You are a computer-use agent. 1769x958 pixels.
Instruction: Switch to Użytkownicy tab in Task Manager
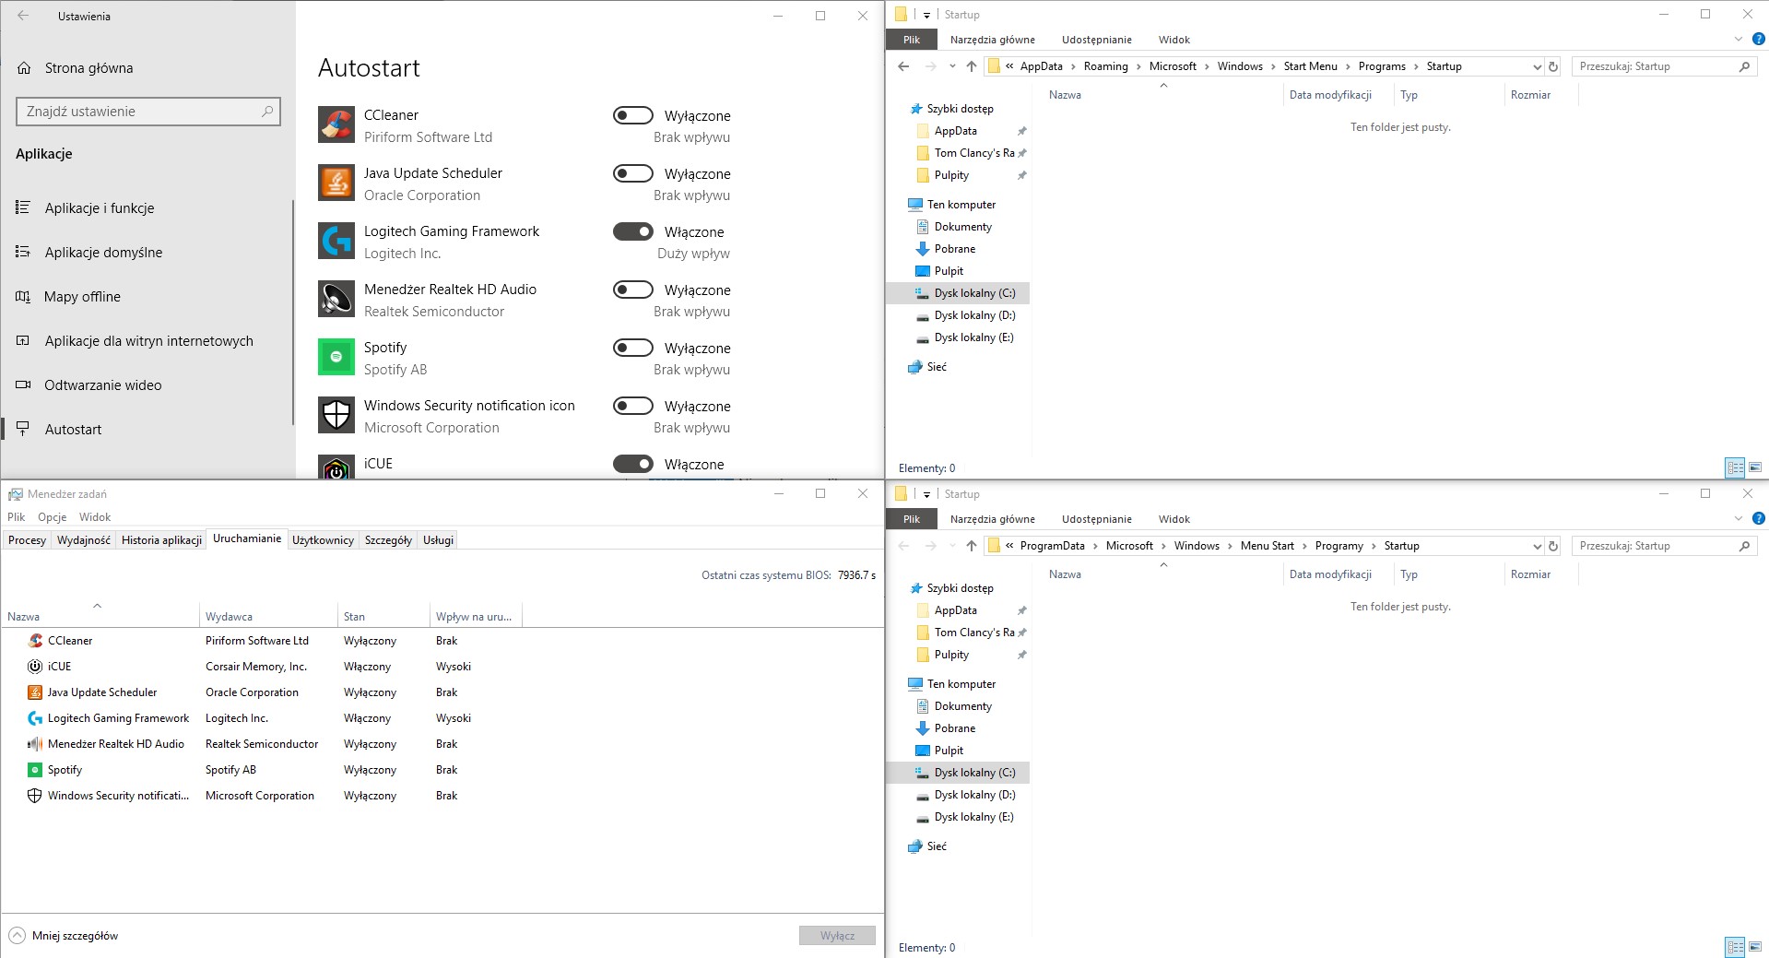coord(323,540)
